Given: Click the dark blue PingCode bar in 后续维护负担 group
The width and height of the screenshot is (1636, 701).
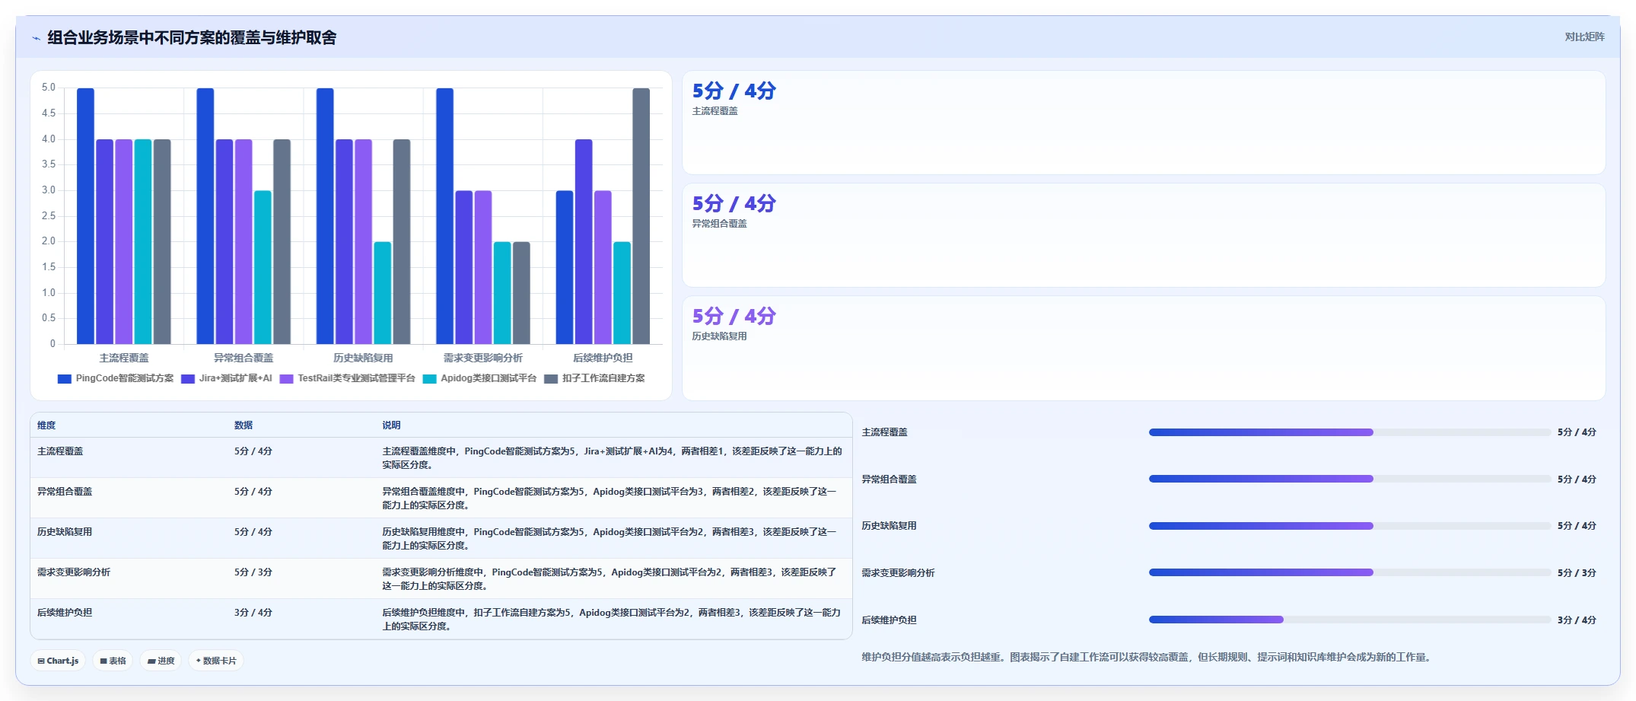Looking at the screenshot, I should [565, 267].
